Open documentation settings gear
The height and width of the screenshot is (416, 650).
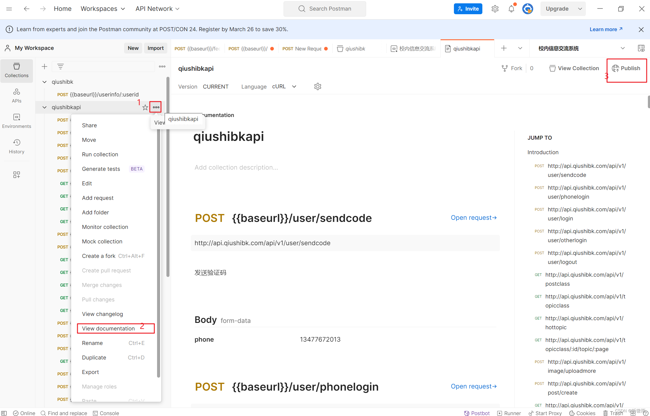(317, 86)
